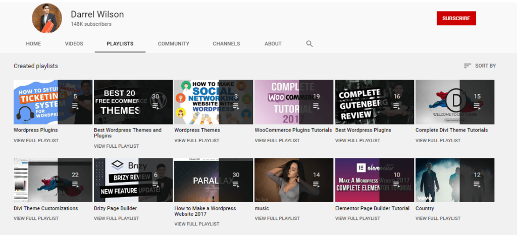View full playlist for music
This screenshot has width=517, height=235.
pyautogui.click(x=277, y=218)
